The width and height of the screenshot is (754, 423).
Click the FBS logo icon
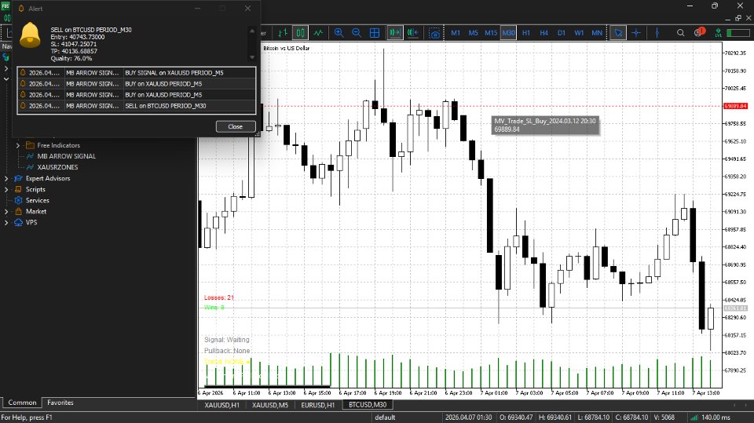pos(5,7)
